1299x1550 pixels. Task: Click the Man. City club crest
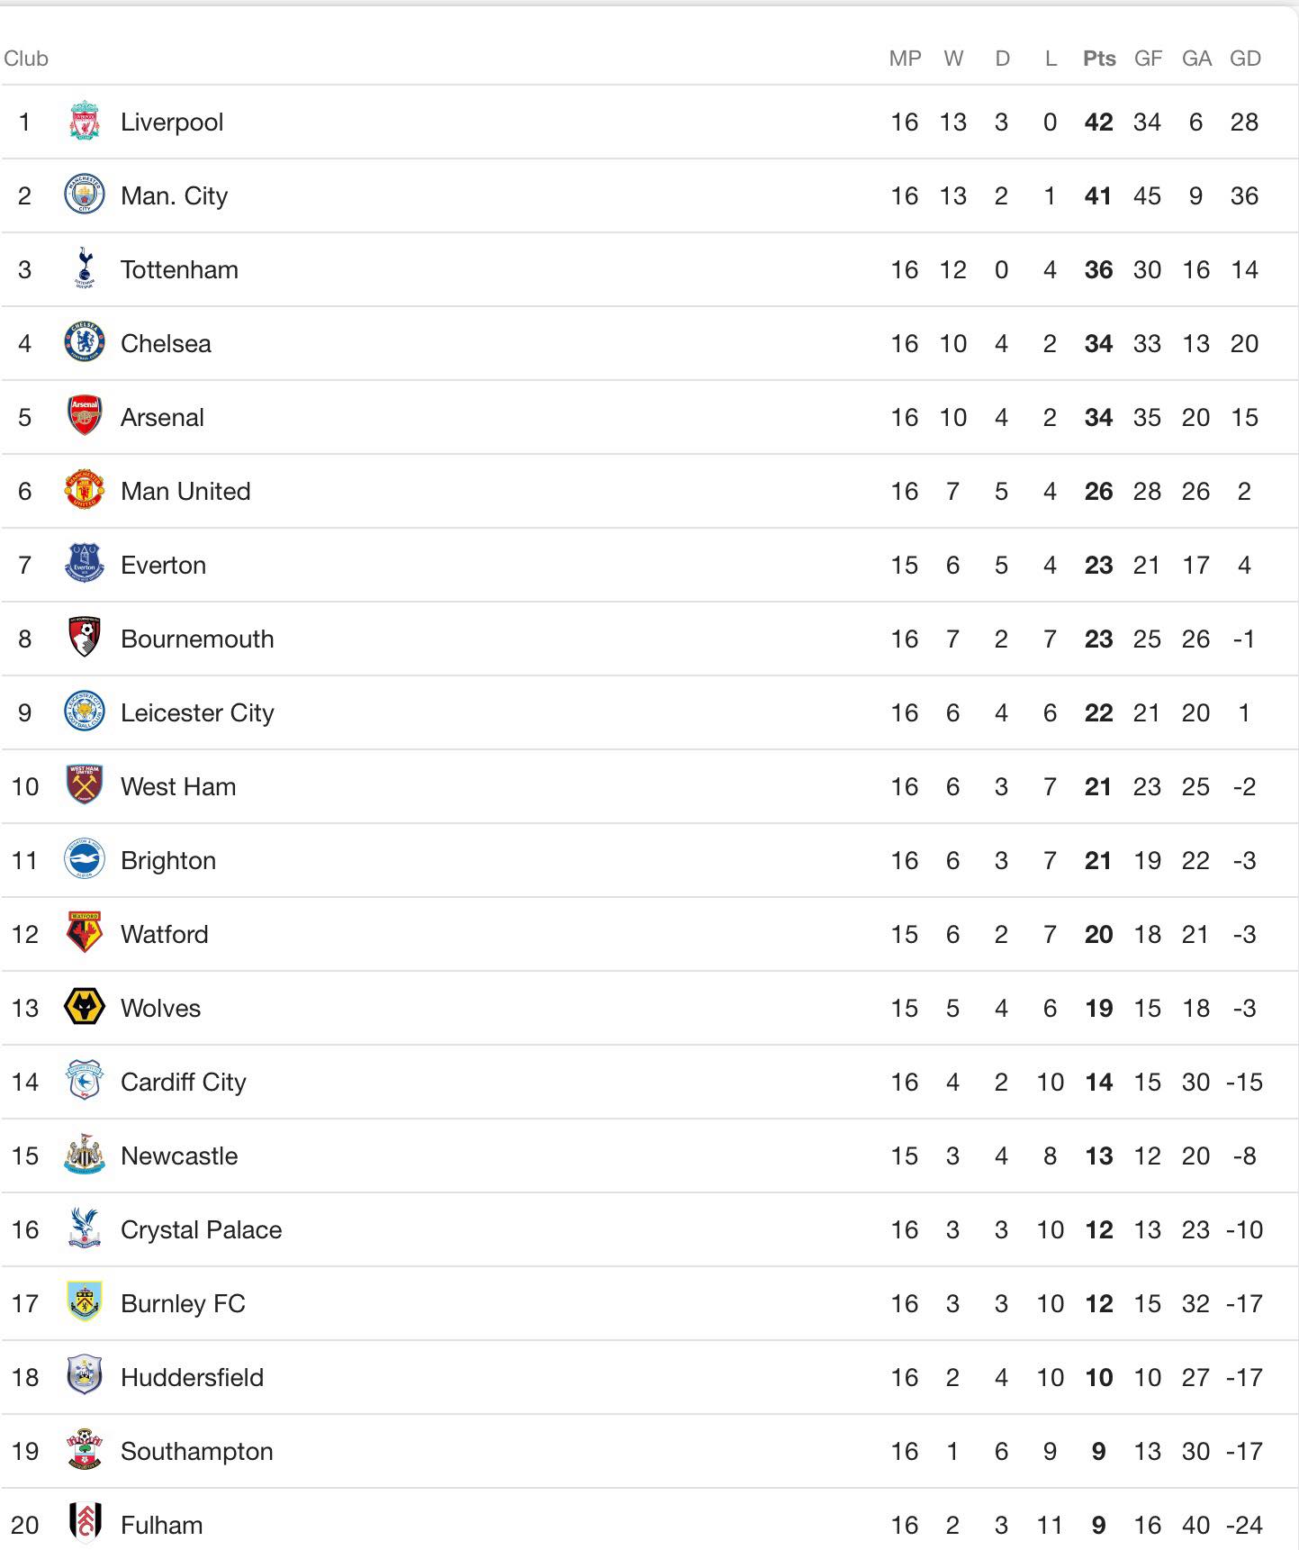(85, 195)
